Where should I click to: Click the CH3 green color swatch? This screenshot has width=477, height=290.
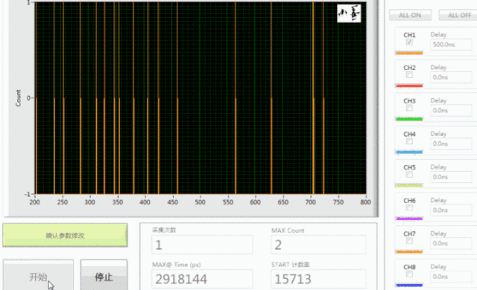click(x=409, y=119)
